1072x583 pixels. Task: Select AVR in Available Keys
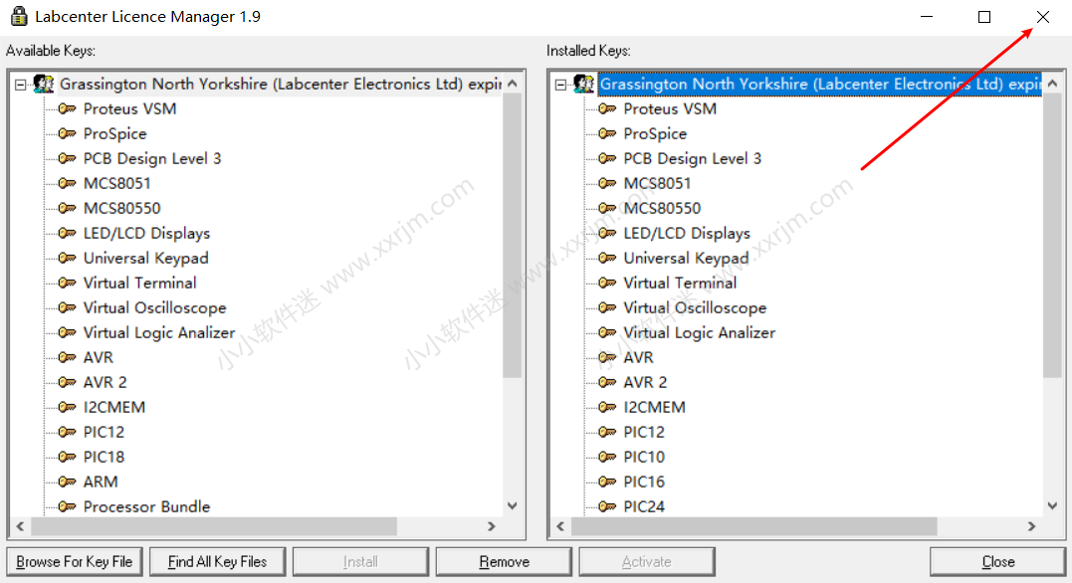point(98,357)
